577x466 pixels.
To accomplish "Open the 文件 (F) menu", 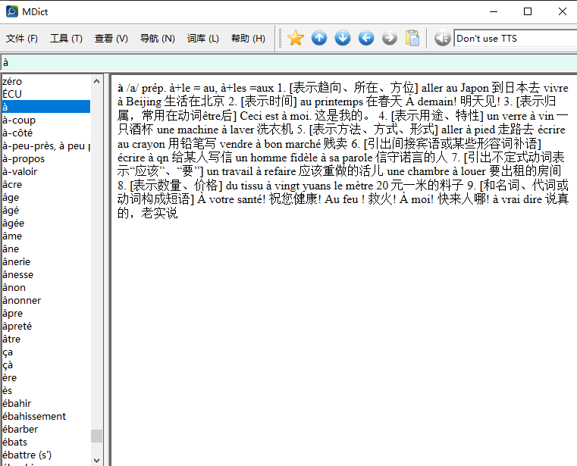I will pyautogui.click(x=22, y=39).
